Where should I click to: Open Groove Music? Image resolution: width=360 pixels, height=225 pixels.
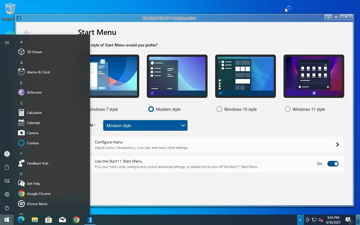53,204
